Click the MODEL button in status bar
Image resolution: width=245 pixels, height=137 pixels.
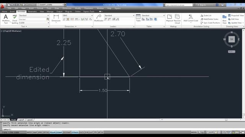[x=194, y=132]
